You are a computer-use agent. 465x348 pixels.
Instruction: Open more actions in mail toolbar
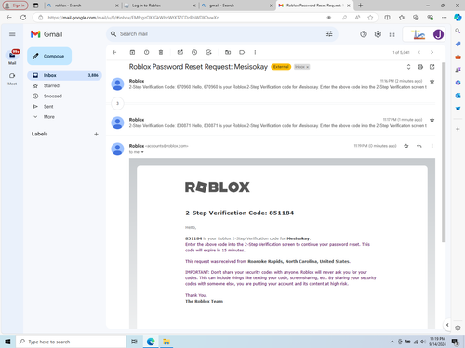[255, 52]
